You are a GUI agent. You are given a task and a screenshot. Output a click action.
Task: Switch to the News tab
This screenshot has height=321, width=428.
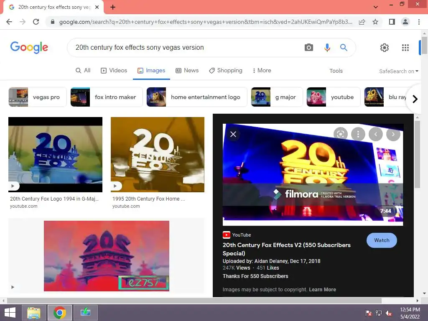click(x=187, y=70)
